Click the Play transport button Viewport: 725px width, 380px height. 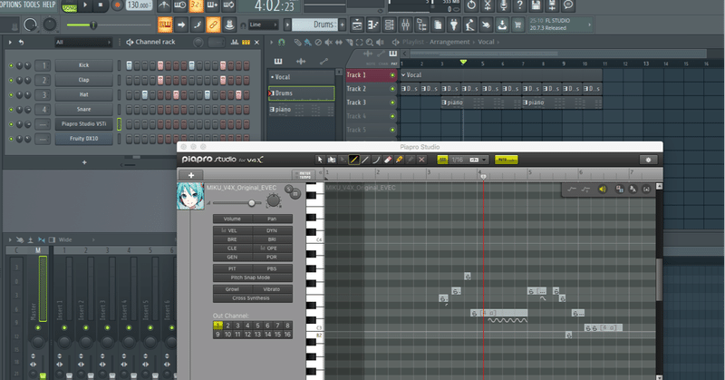coord(85,5)
